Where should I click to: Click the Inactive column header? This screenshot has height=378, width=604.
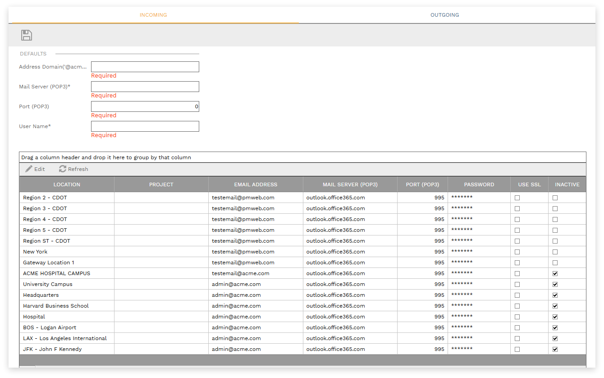[567, 184]
